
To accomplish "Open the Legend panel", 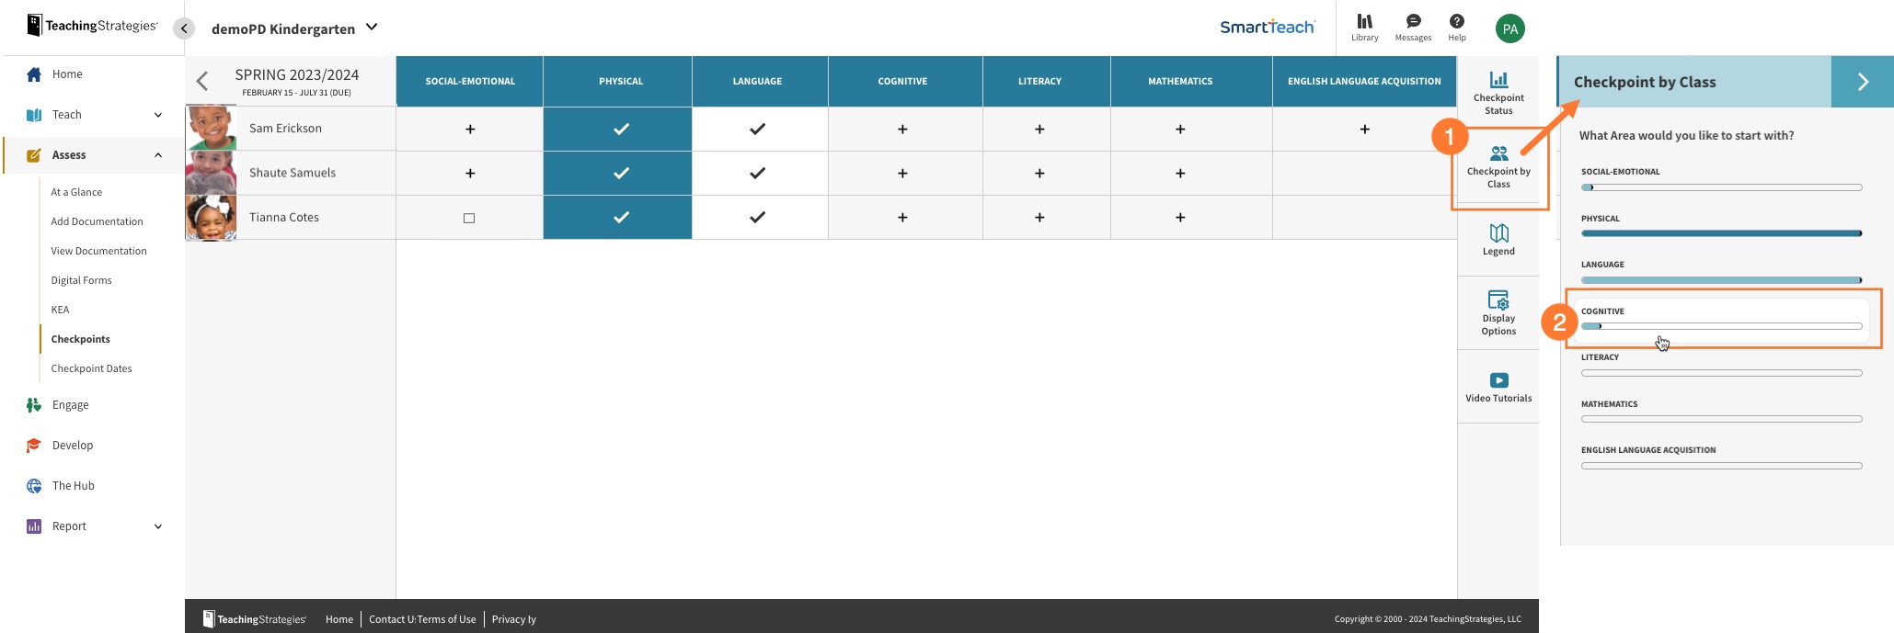I will pos(1498,240).
